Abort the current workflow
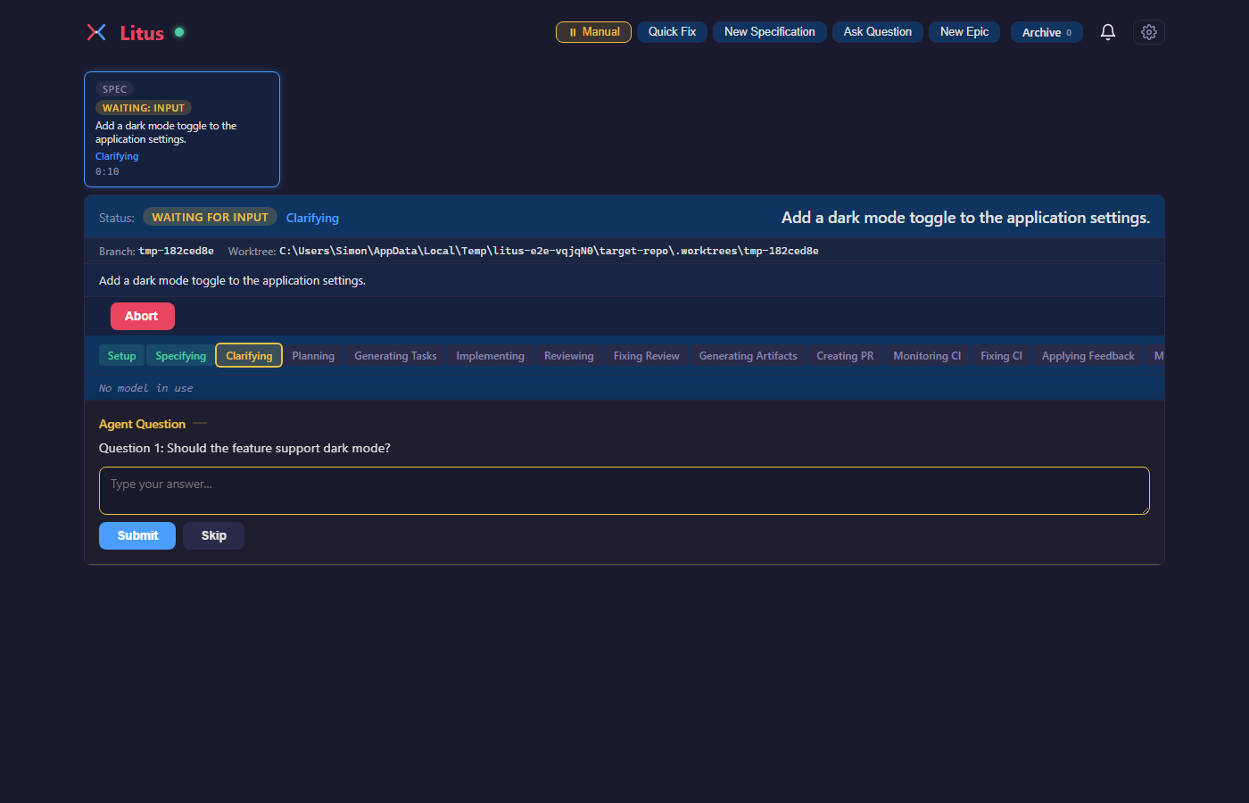This screenshot has height=803, width=1249. click(143, 316)
